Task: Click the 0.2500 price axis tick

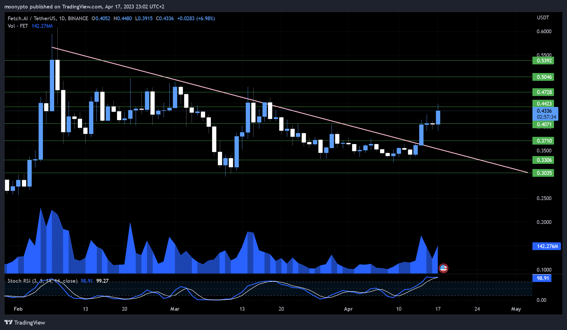Action: pyautogui.click(x=544, y=198)
